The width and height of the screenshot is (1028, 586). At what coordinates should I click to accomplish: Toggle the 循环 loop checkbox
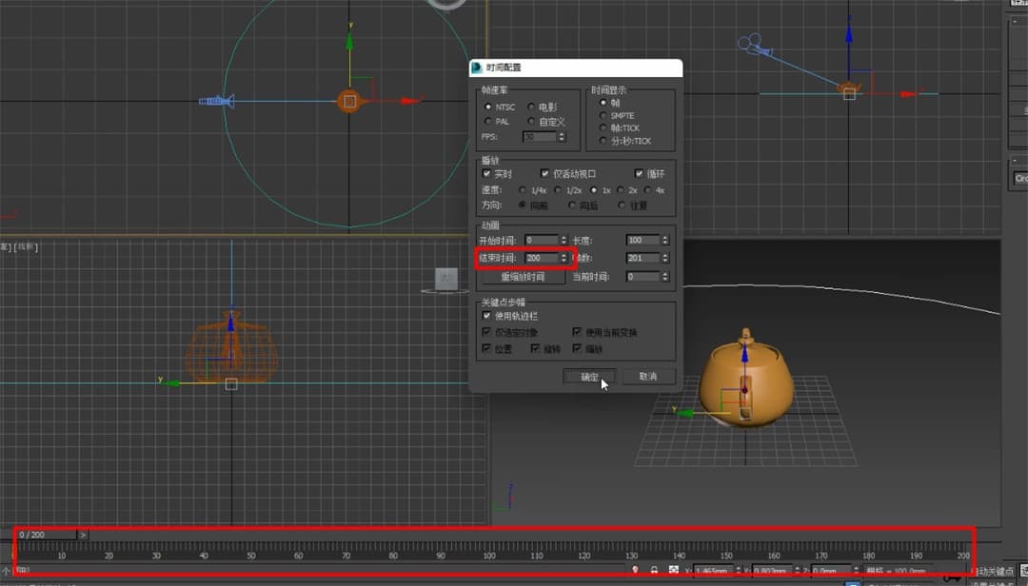(x=640, y=174)
